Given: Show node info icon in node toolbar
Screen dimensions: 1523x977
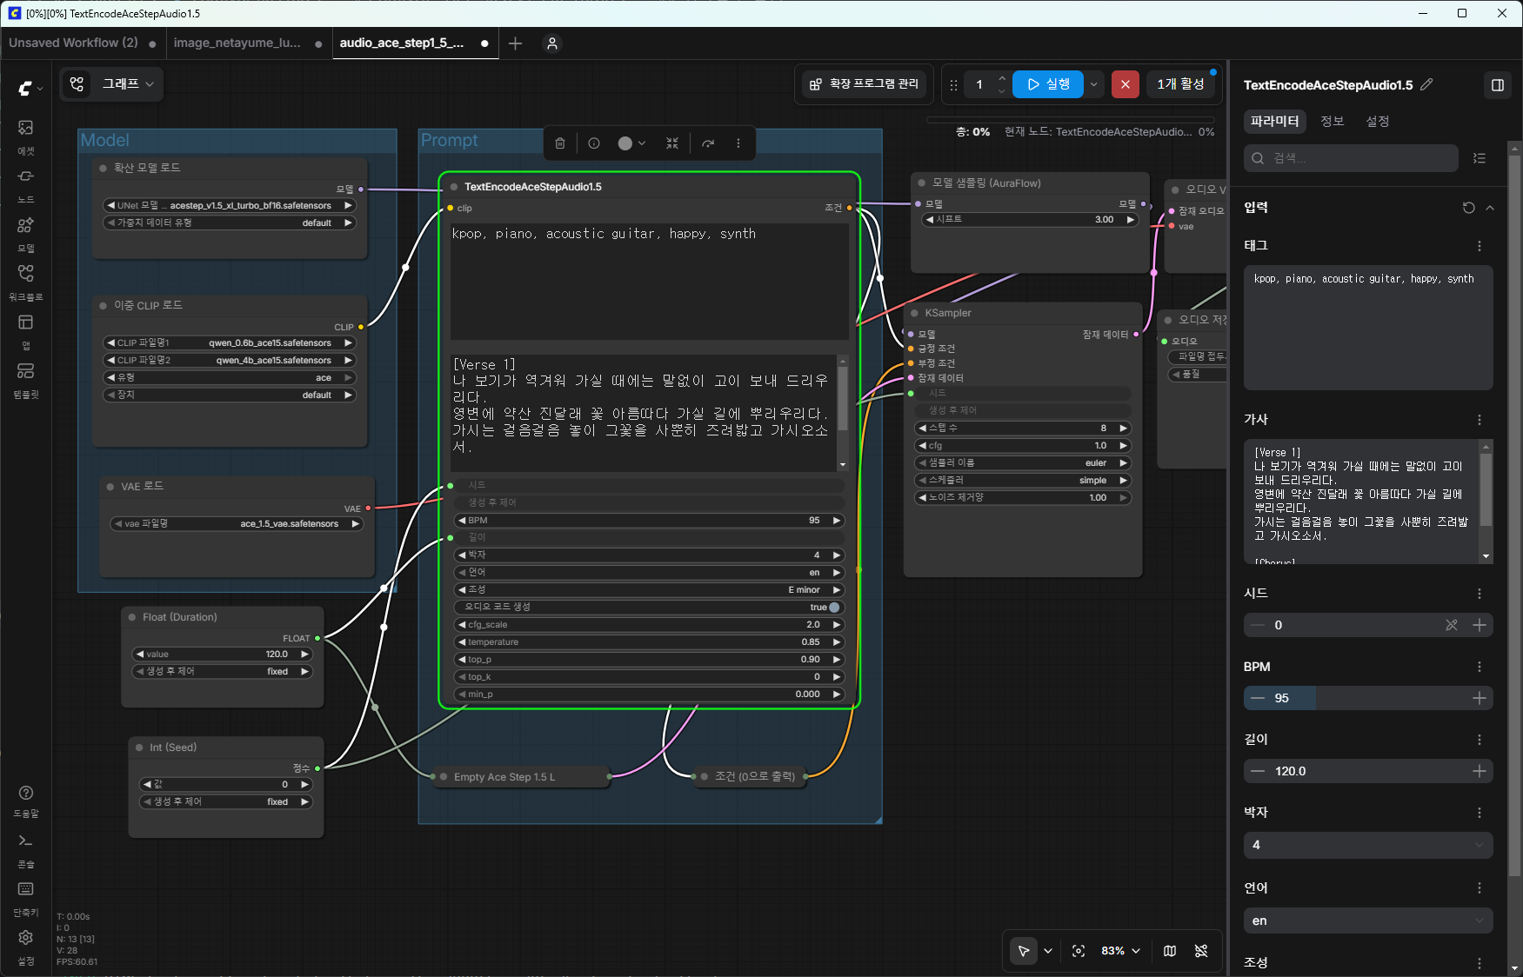Looking at the screenshot, I should (594, 143).
